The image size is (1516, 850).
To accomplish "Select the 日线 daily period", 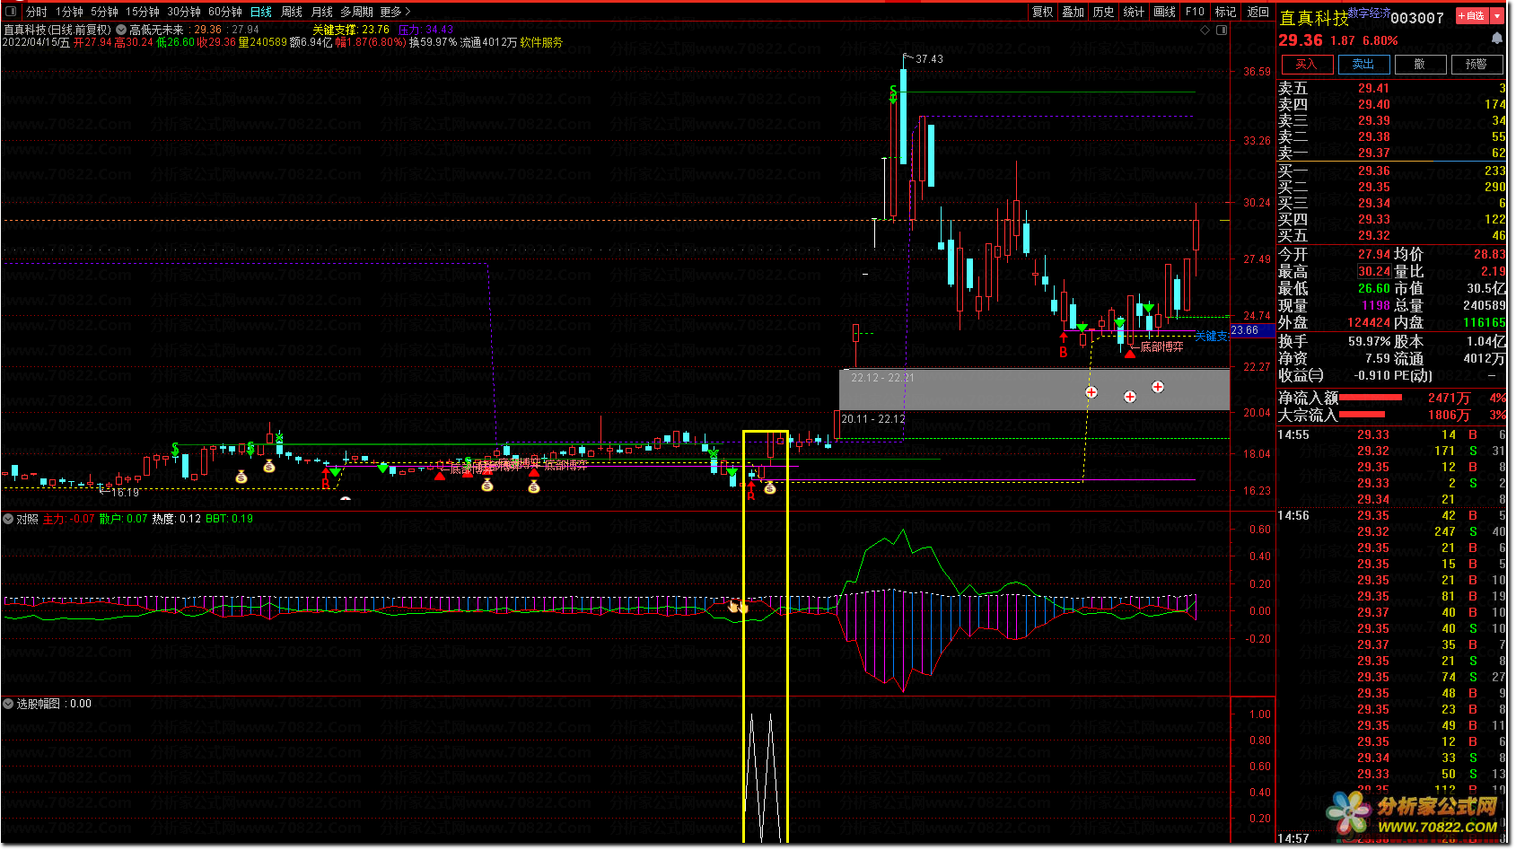I will click(261, 12).
